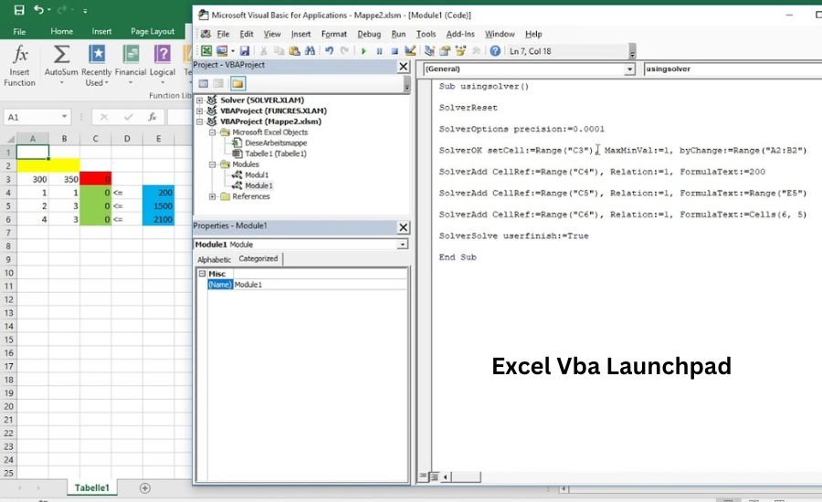The width and height of the screenshot is (822, 502).
Task: Select DieseArbeitsmappe in project tree
Action: [x=276, y=142]
